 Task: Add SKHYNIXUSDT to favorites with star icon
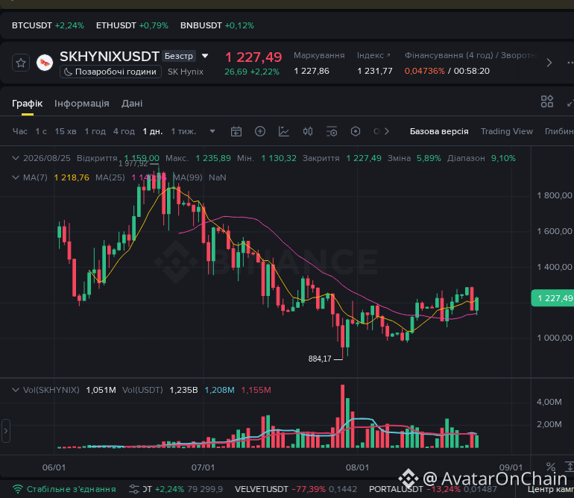coord(21,63)
